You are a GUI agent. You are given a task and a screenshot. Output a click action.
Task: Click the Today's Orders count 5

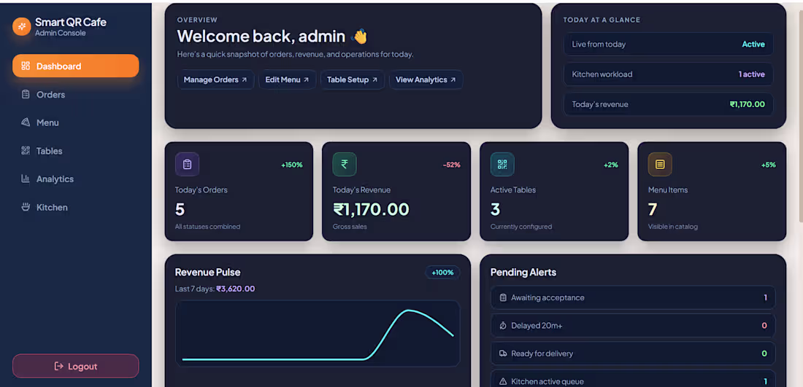click(180, 209)
